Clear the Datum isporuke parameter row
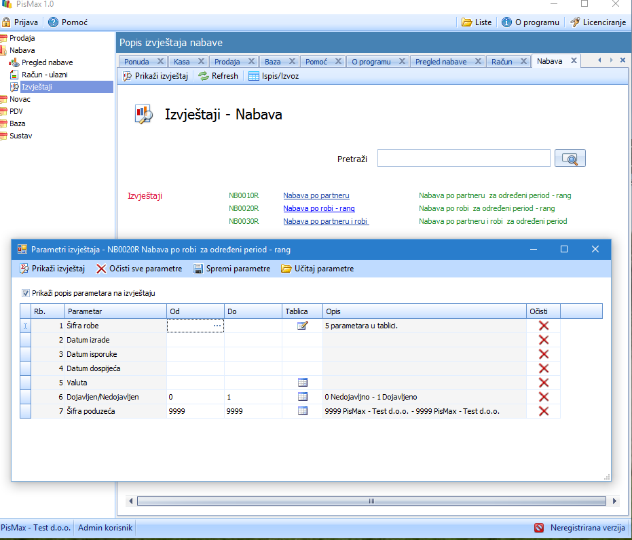 click(543, 354)
